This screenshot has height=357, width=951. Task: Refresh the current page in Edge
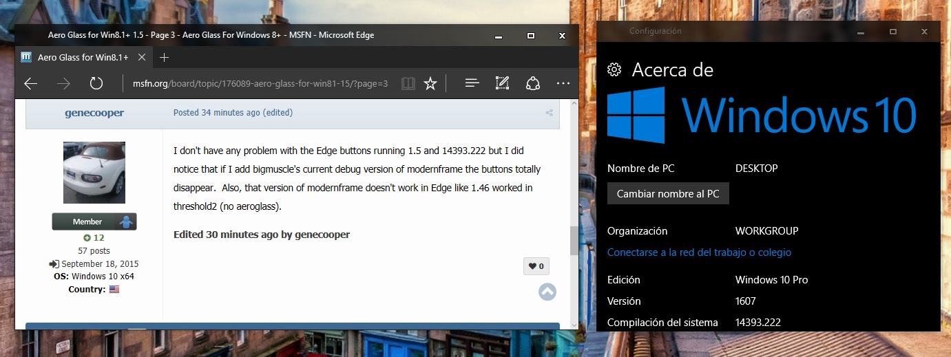pyautogui.click(x=96, y=84)
